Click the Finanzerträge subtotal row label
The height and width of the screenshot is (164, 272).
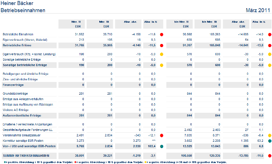13,85
